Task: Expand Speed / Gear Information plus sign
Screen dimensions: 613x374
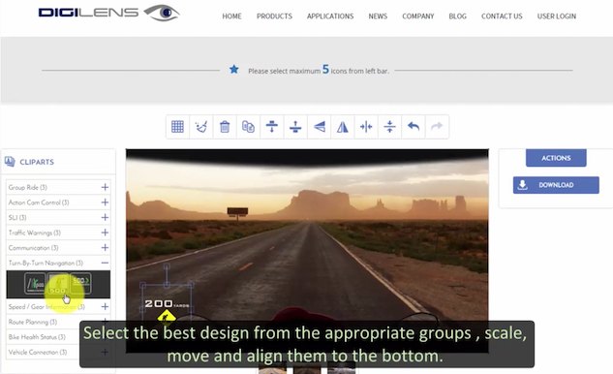Action: [x=105, y=307]
